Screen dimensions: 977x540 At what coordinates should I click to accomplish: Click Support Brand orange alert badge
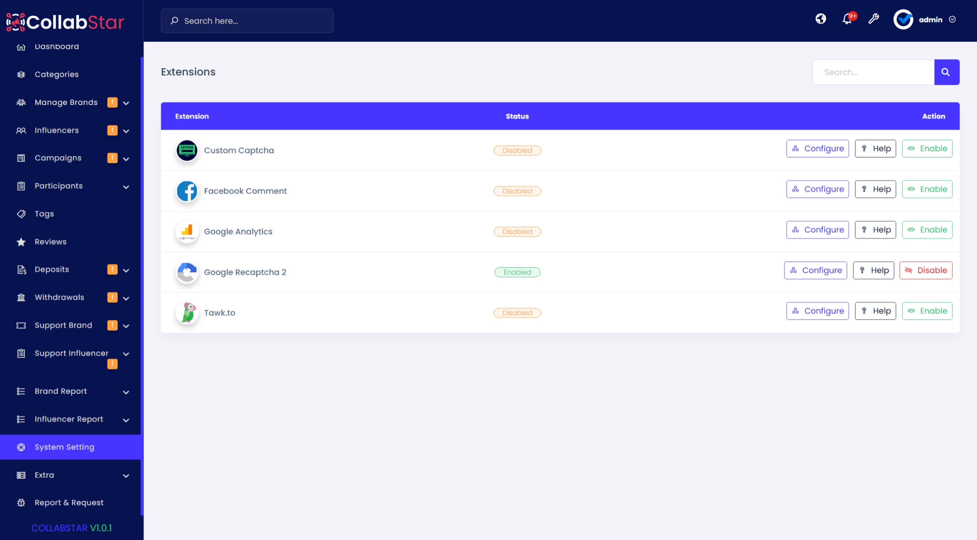(112, 325)
